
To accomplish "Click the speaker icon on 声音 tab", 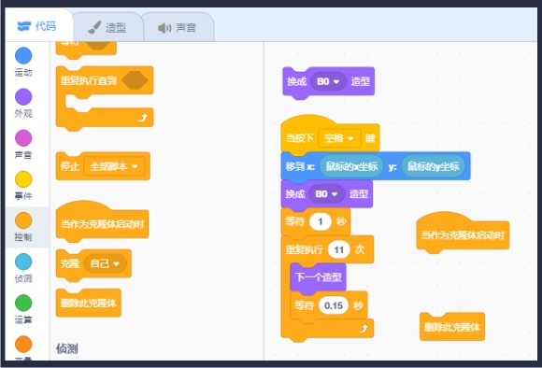I will point(164,28).
